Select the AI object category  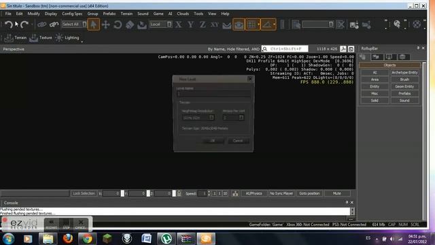[x=375, y=73]
